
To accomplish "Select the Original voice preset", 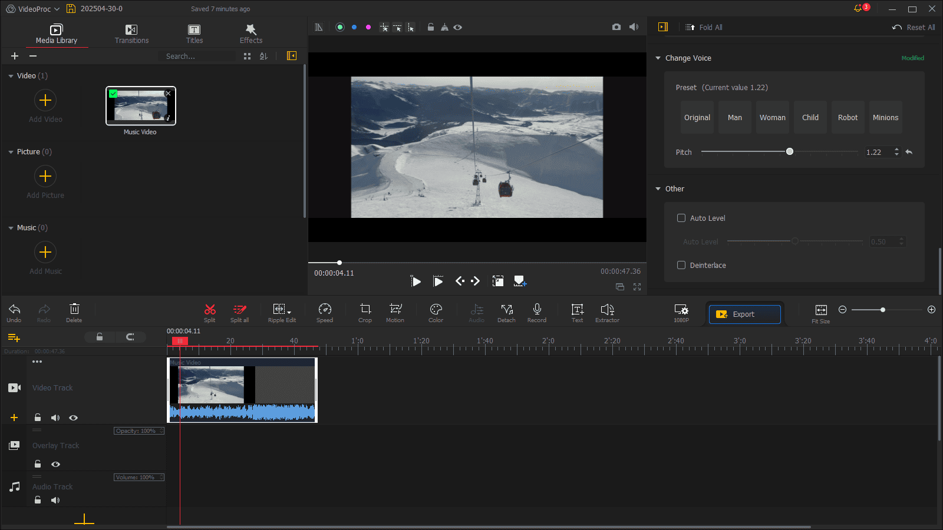I will click(x=697, y=117).
